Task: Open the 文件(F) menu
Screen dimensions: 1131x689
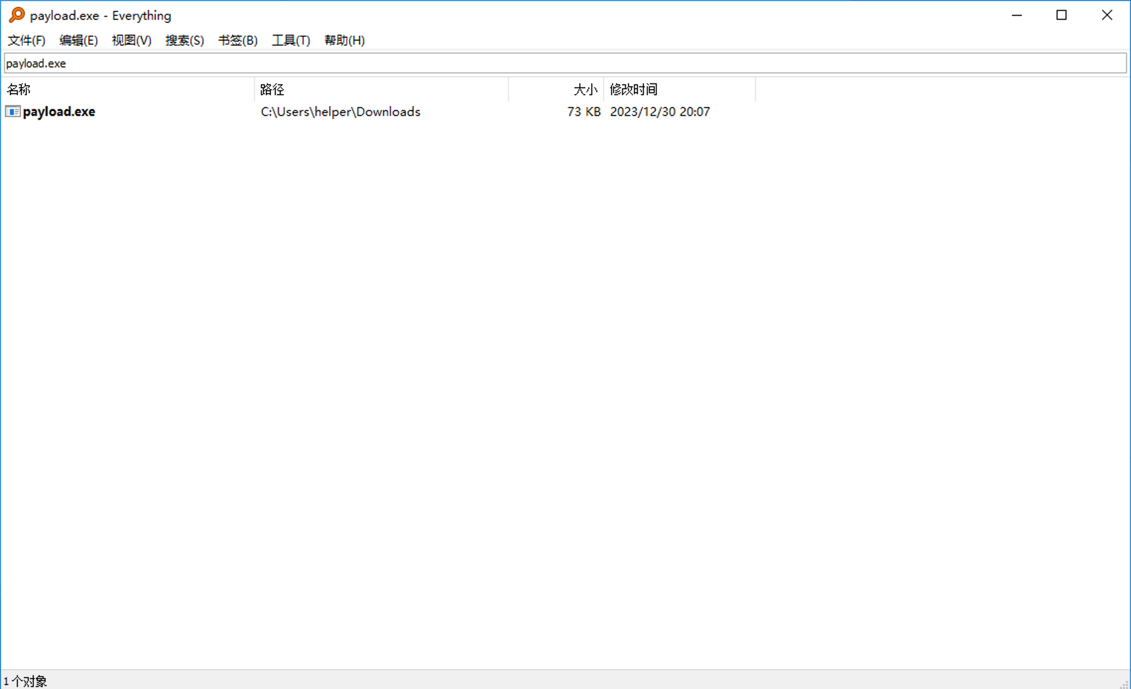Action: (25, 40)
